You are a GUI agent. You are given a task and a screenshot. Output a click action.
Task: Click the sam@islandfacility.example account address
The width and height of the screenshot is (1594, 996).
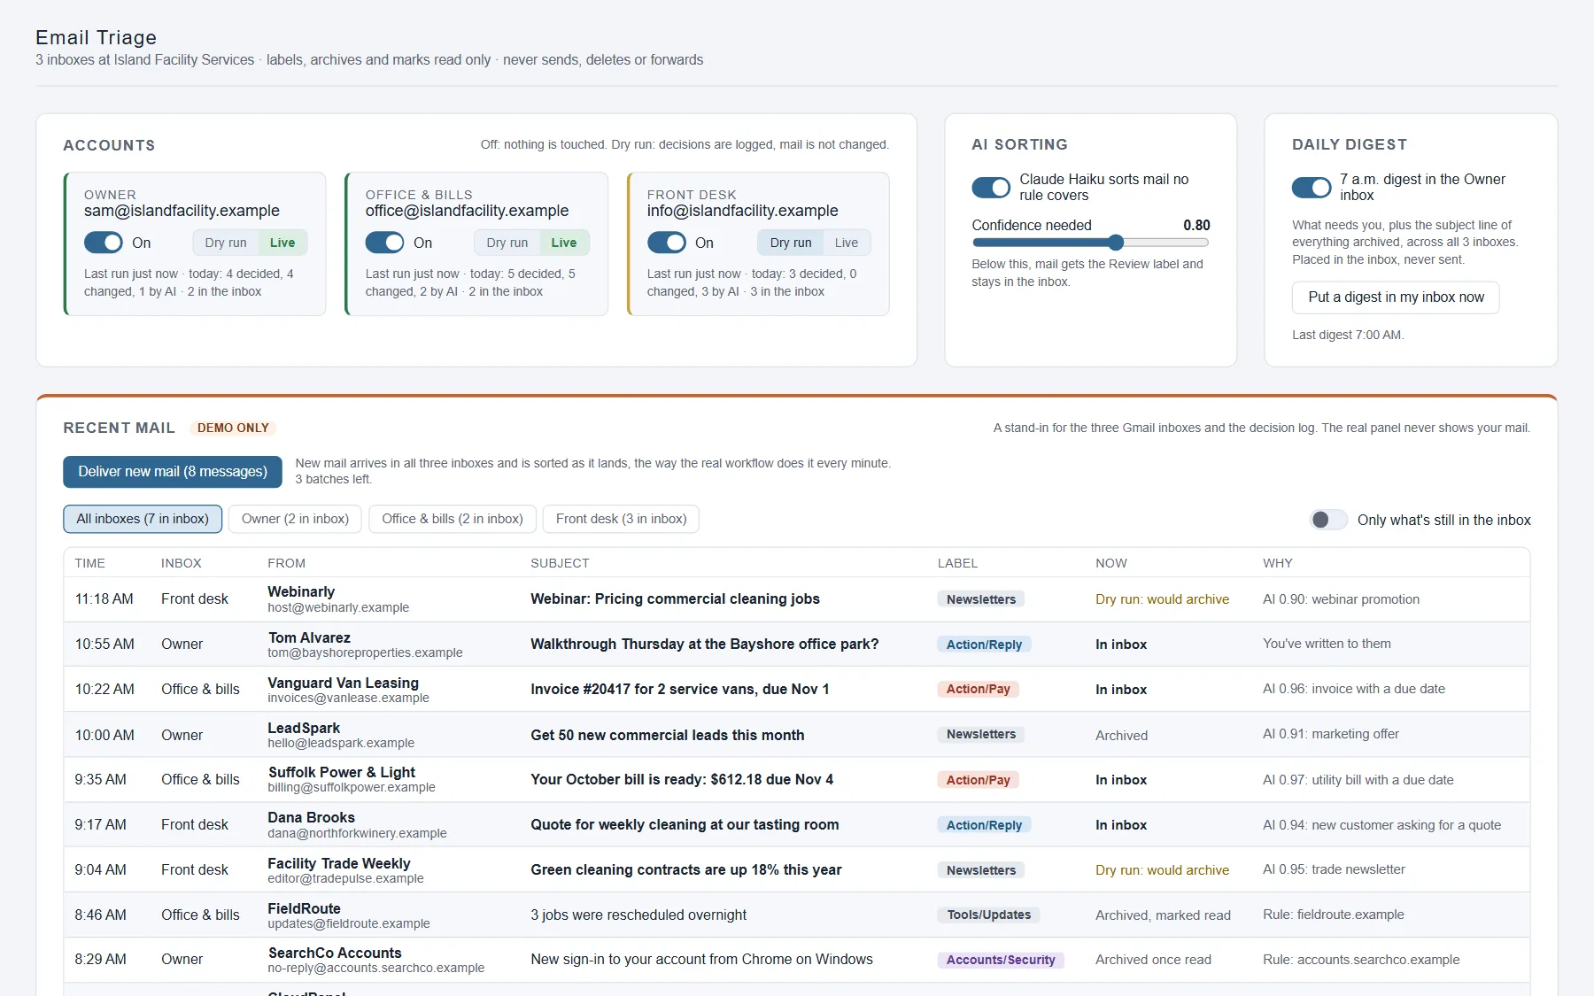click(182, 211)
